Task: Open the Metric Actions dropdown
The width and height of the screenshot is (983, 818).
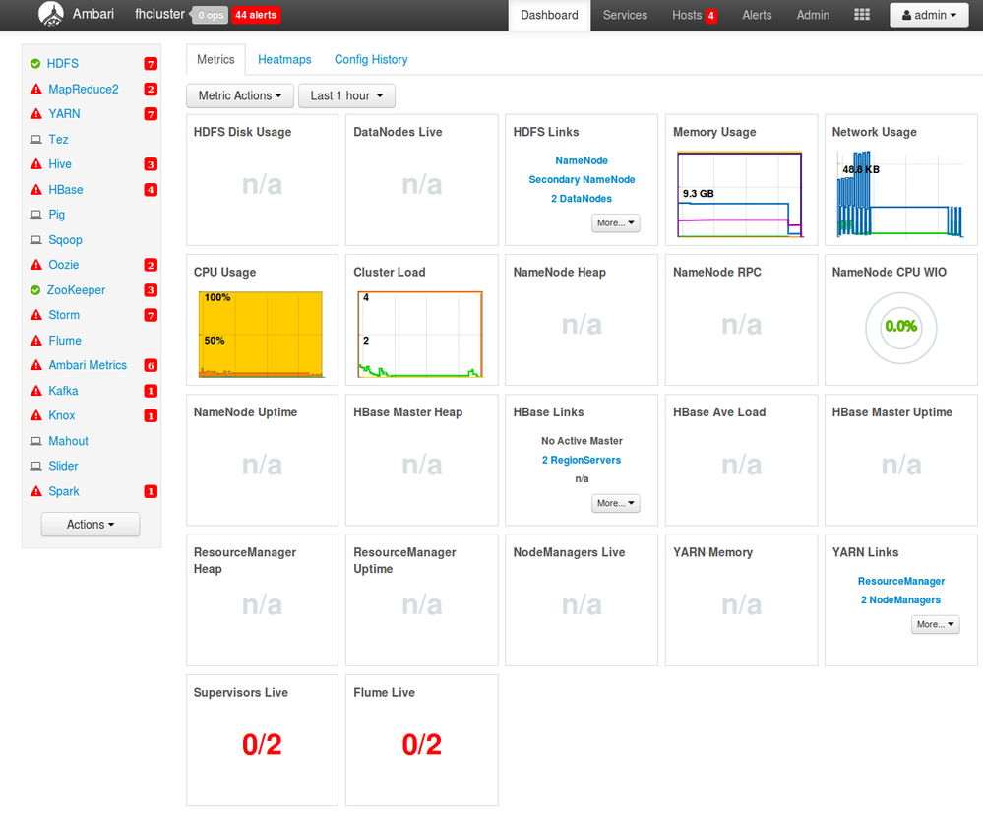Action: (240, 95)
